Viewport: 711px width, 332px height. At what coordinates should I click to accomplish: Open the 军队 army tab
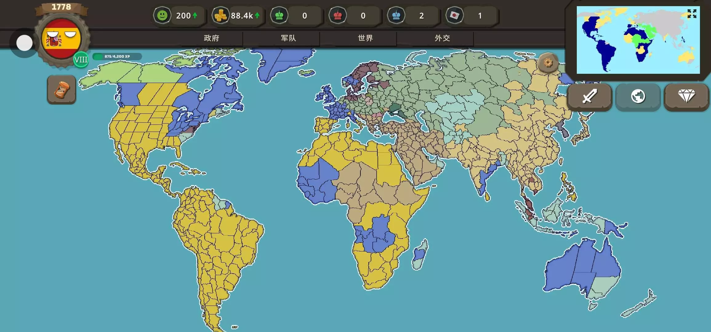(288, 38)
